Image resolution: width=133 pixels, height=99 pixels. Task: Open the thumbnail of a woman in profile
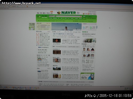tap(57, 60)
